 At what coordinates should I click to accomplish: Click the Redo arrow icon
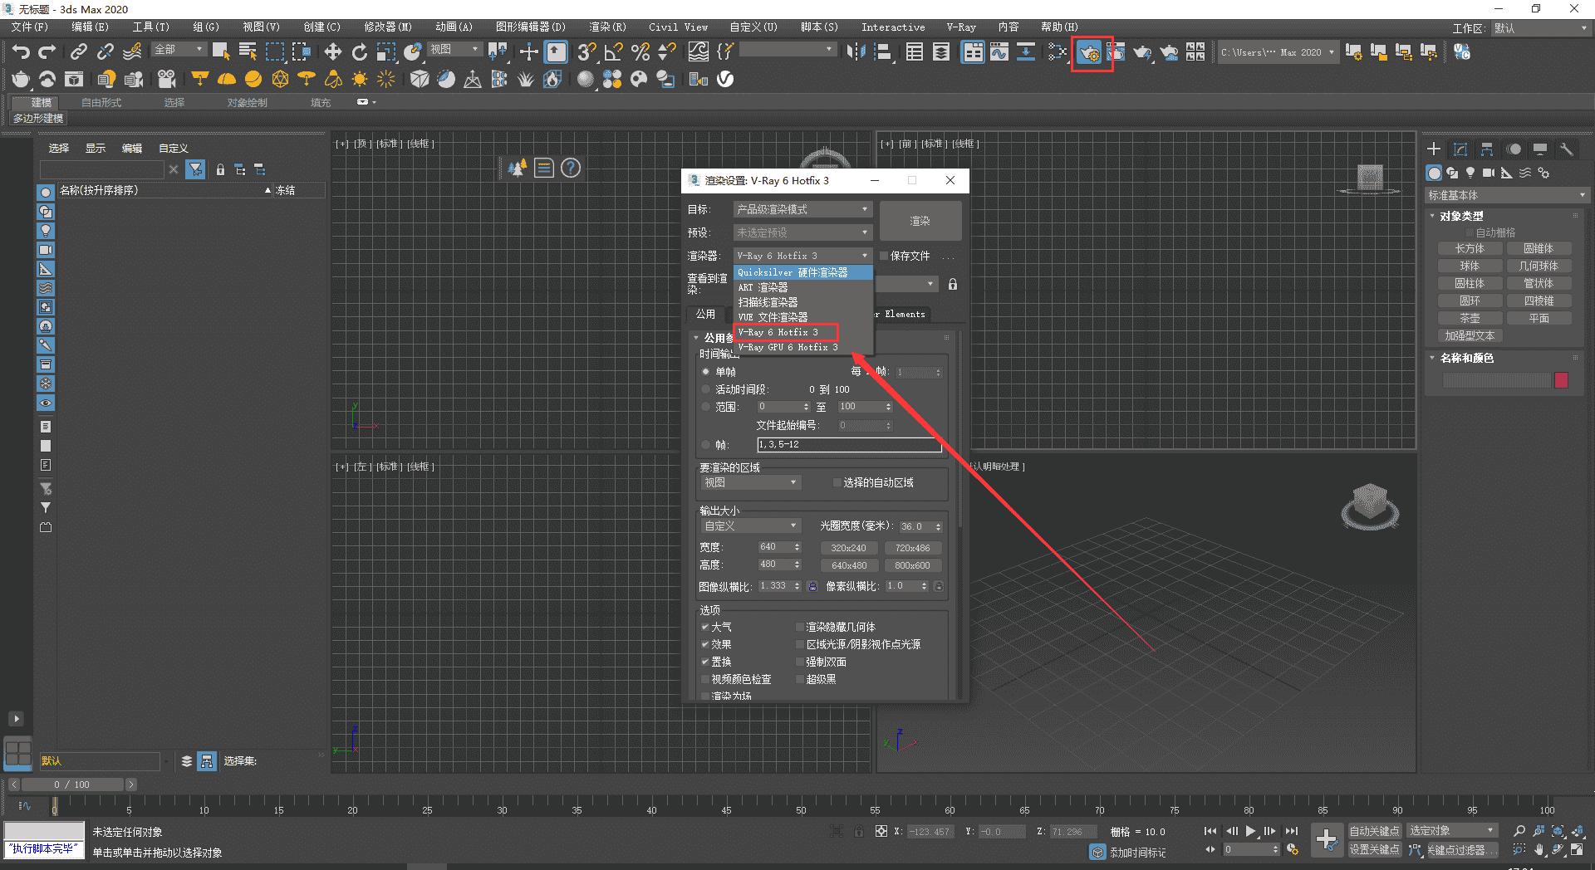(x=47, y=51)
